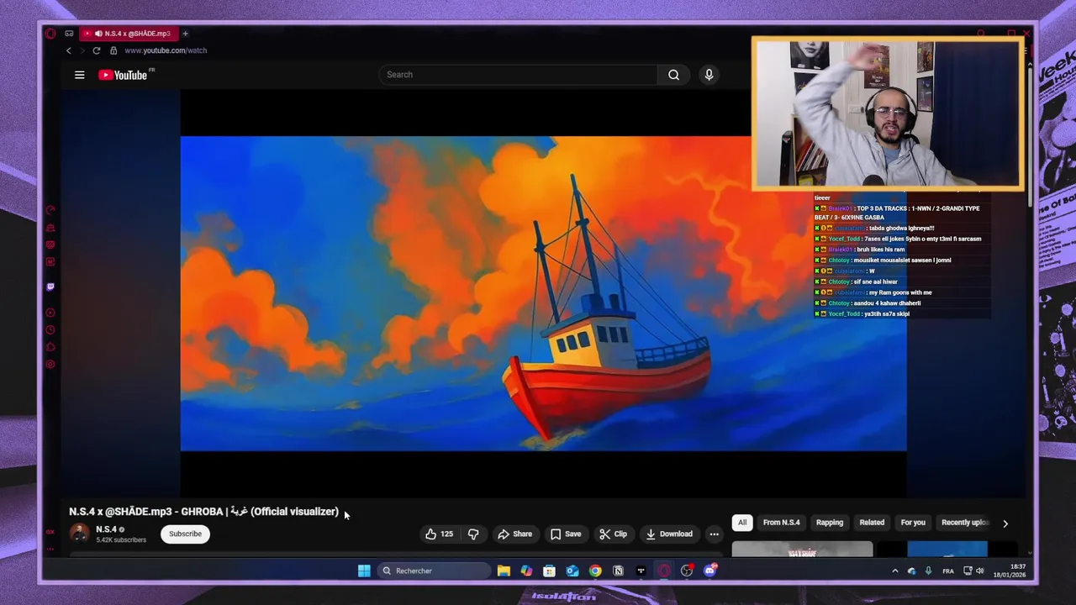Open more actions three-dot menu

coord(714,534)
